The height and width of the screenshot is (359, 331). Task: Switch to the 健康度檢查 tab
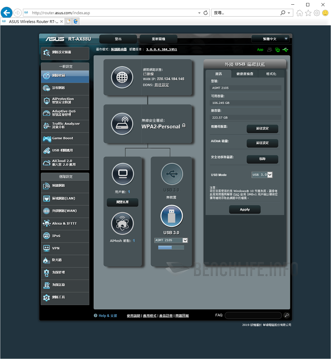coord(245,74)
